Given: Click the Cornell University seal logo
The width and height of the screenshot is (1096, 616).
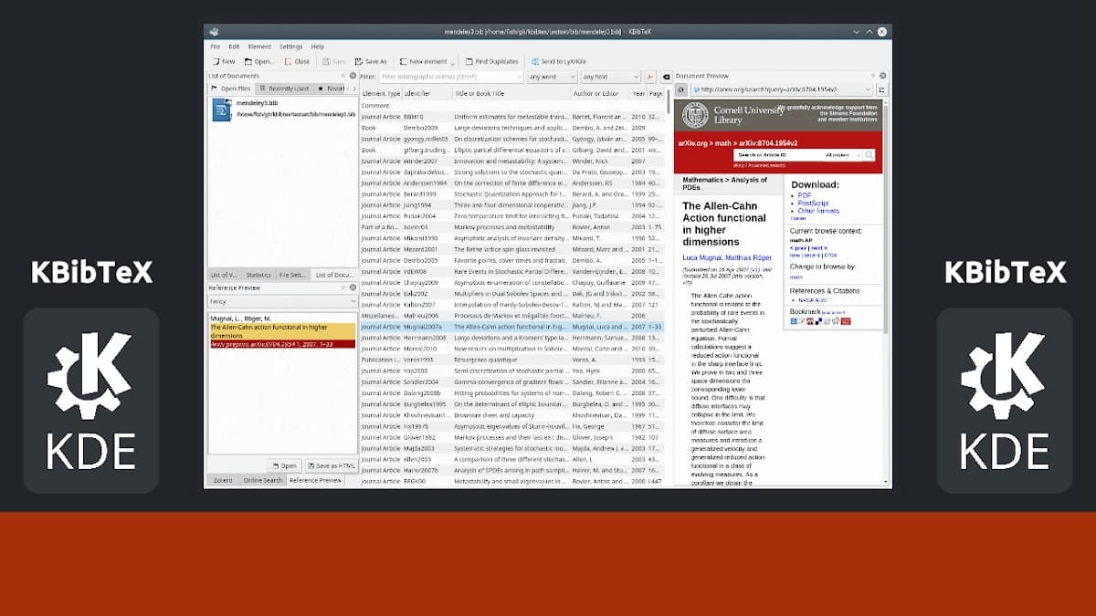Looking at the screenshot, I should 695,114.
